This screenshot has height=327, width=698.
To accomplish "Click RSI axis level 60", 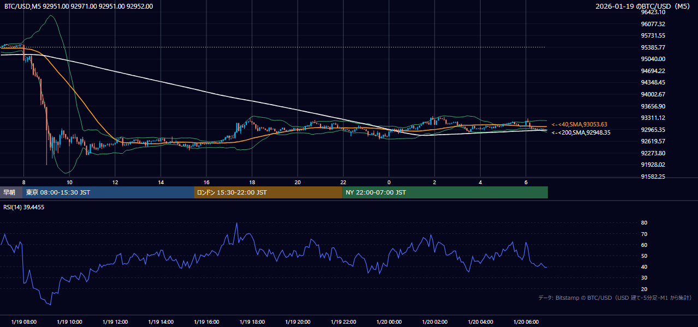I will tap(644, 245).
